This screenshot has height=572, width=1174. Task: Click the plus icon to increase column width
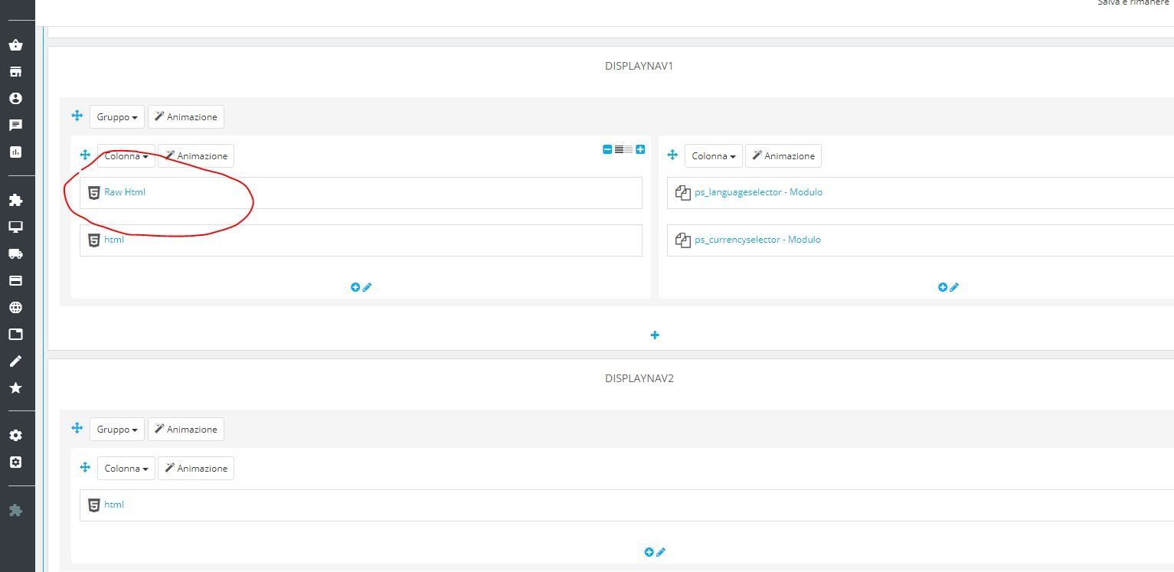pyautogui.click(x=640, y=149)
